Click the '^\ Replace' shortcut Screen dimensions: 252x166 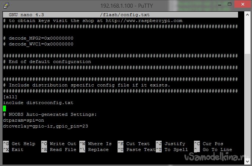pos(94,150)
